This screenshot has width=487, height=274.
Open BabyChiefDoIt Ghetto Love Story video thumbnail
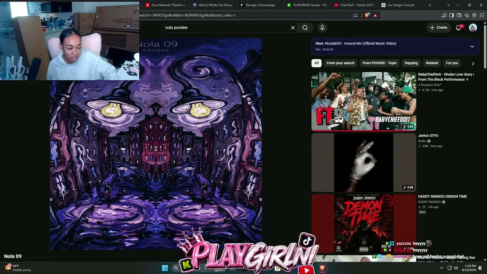point(364,101)
